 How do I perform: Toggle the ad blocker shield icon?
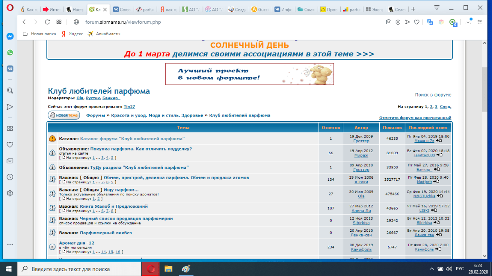[398, 22]
